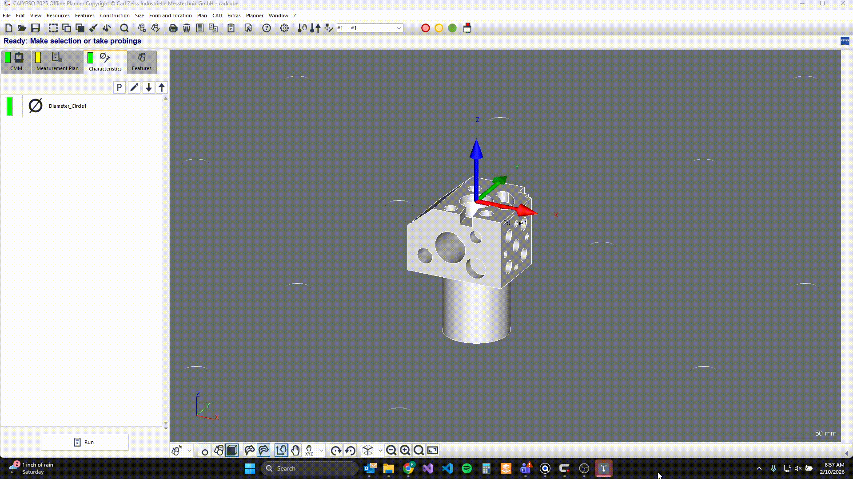This screenshot has height=479, width=853.
Task: Select the pan hand tool
Action: (x=295, y=450)
